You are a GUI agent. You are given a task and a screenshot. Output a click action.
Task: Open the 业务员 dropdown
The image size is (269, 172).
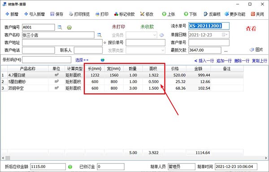point(155,35)
